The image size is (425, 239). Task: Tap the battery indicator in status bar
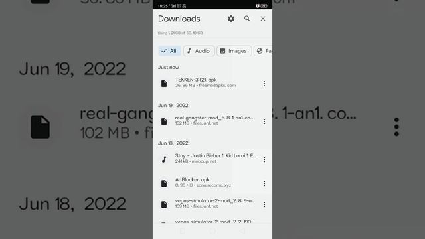point(264,6)
